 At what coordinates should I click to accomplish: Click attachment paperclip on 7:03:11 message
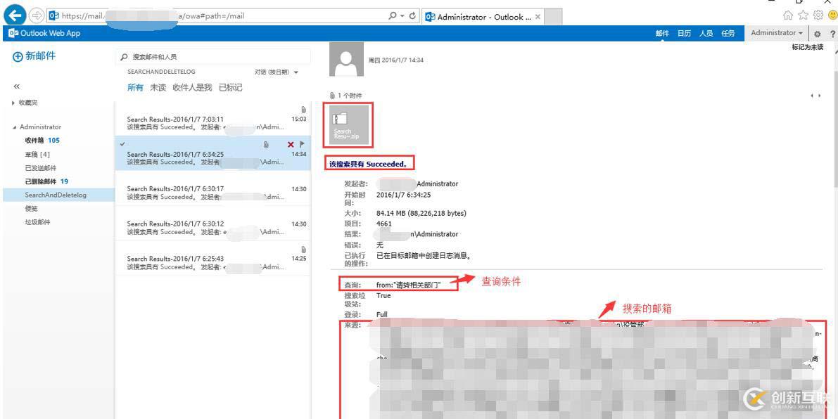coord(303,110)
